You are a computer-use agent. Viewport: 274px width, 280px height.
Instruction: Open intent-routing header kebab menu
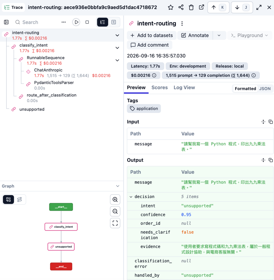(182, 24)
